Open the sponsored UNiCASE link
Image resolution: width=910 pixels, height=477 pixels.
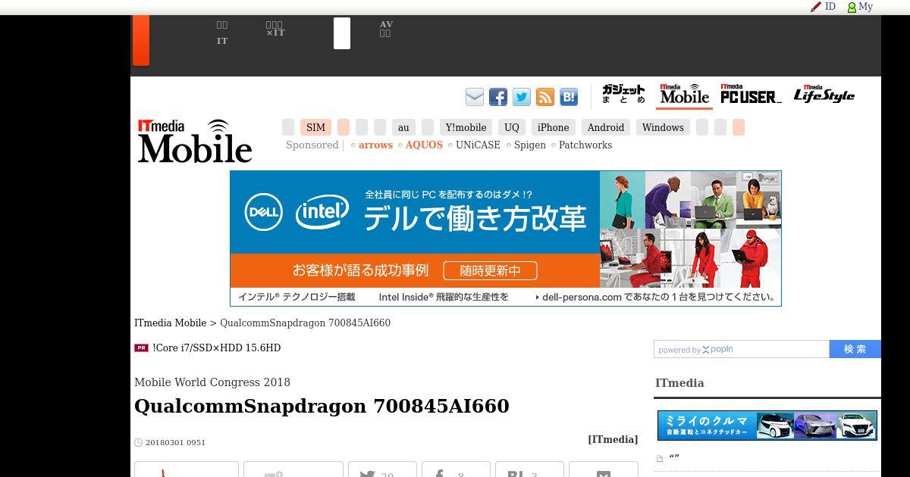(x=478, y=145)
